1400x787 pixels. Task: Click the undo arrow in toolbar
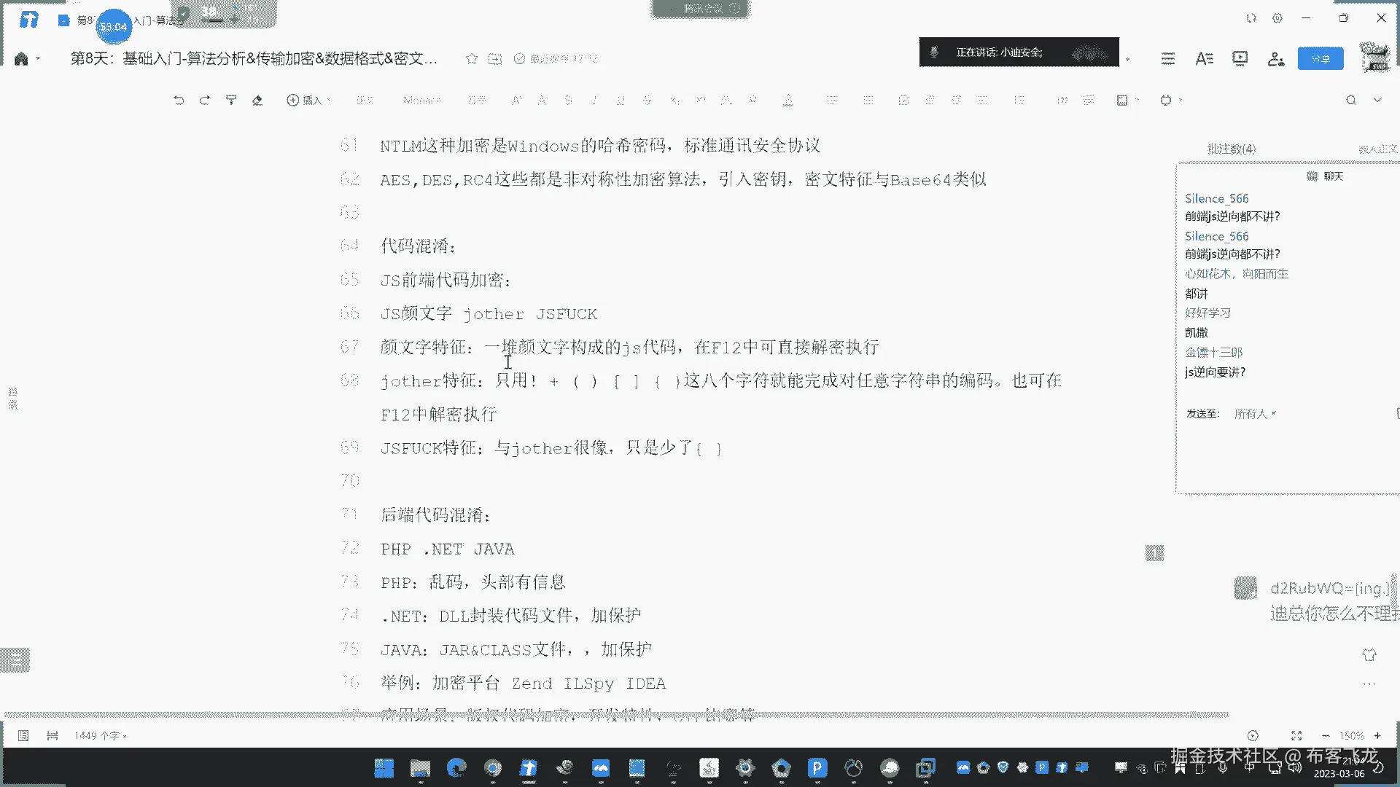click(179, 101)
